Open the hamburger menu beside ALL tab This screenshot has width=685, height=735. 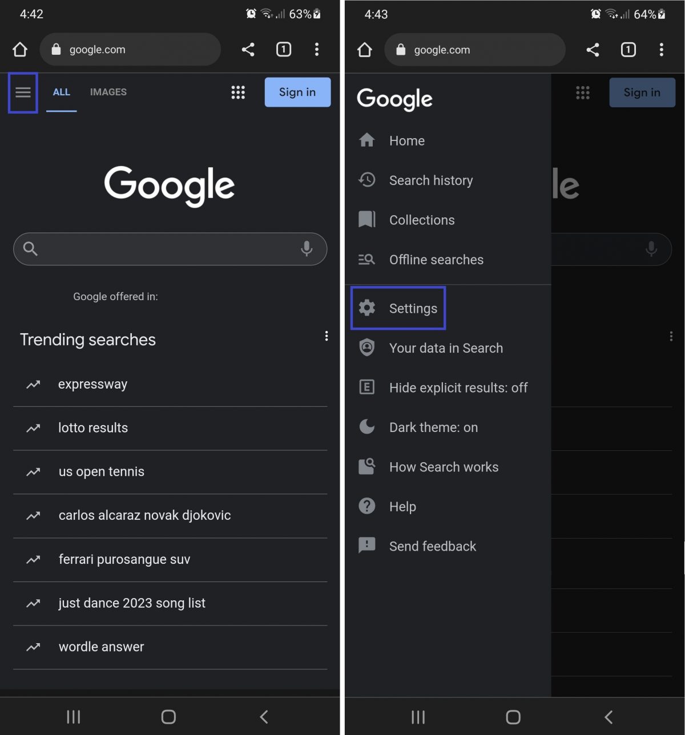click(23, 92)
